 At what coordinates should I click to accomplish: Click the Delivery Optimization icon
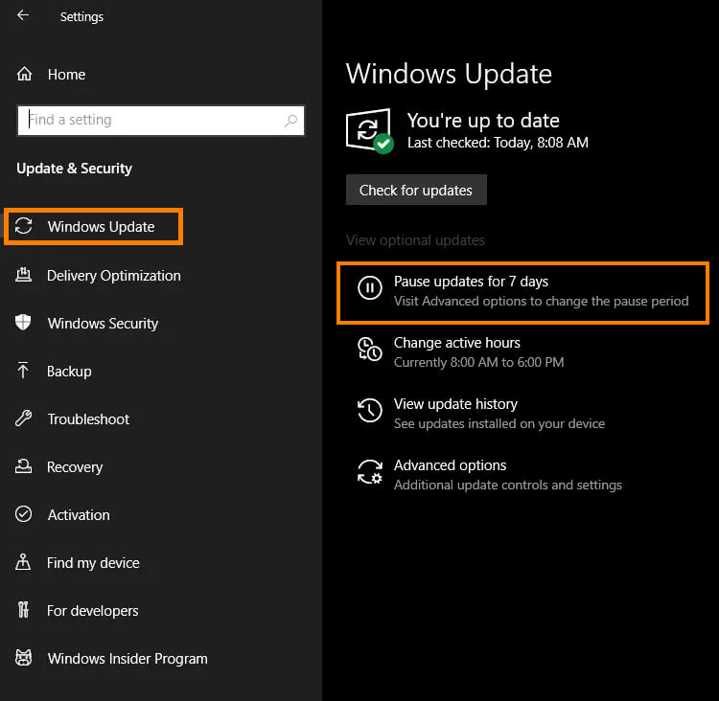point(23,275)
